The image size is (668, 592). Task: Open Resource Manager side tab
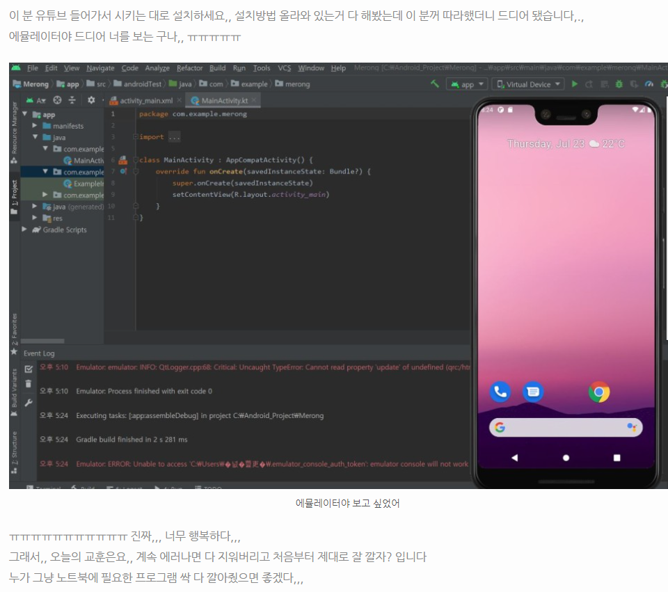tap(14, 132)
